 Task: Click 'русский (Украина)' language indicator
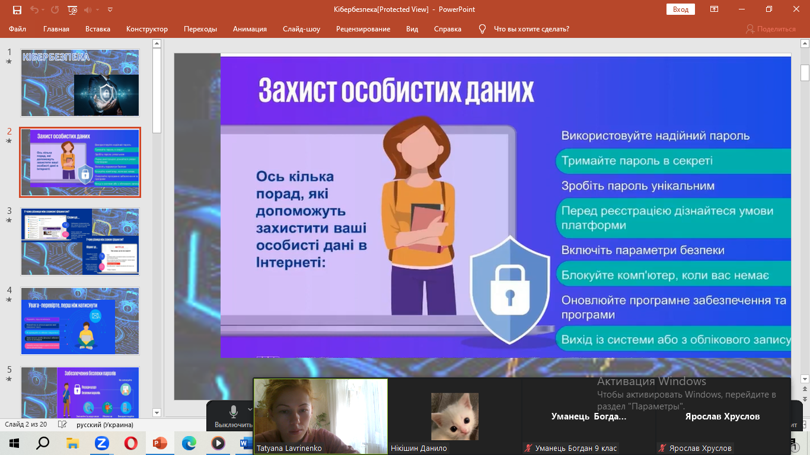coord(105,424)
